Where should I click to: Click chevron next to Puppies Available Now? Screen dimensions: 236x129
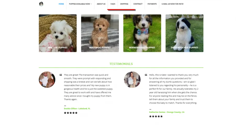coord(91,4)
